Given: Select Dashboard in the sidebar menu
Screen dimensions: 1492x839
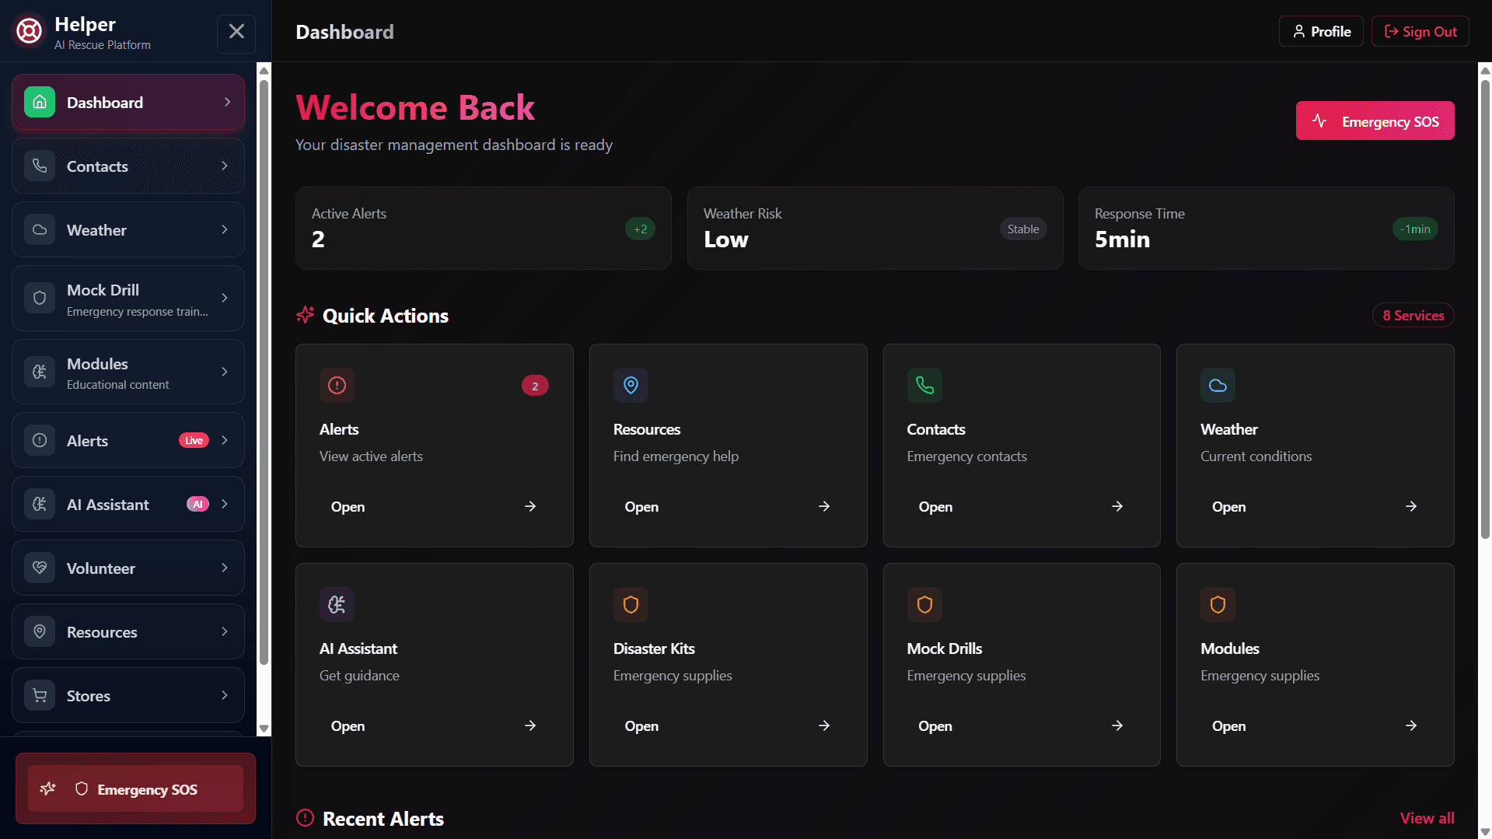Looking at the screenshot, I should pos(128,102).
